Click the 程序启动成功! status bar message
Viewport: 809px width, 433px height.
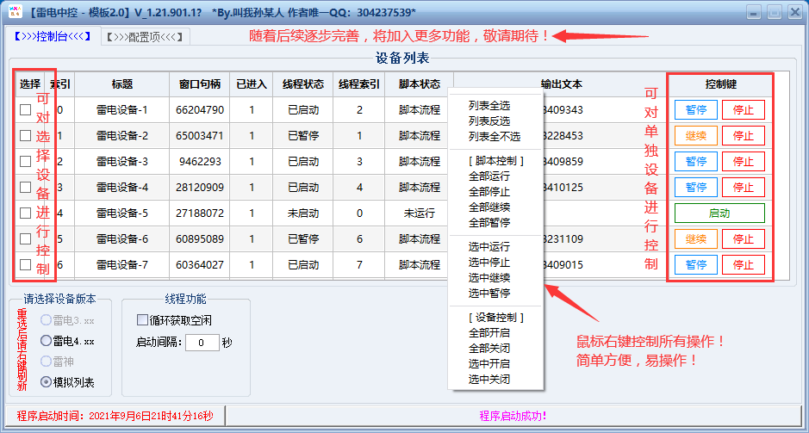(513, 416)
